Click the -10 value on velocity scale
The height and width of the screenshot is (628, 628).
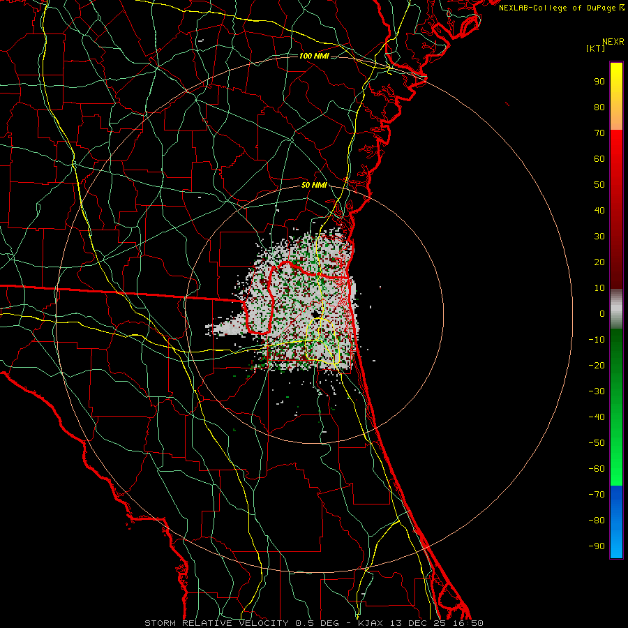click(x=597, y=340)
